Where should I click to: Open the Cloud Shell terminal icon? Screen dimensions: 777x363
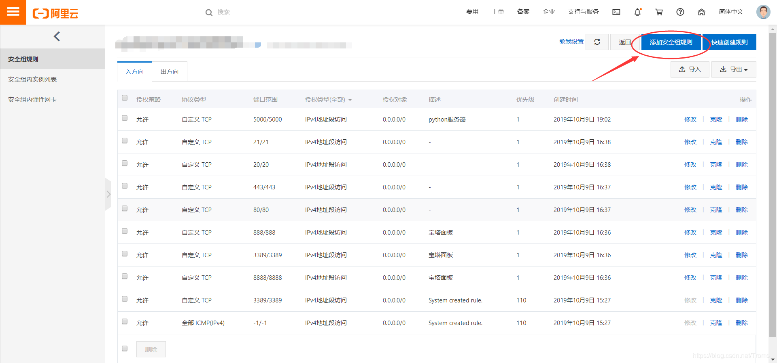616,12
